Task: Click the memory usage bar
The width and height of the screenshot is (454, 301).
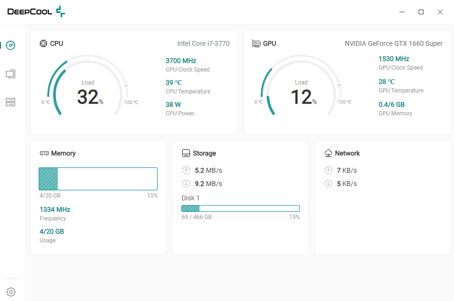Action: [98, 179]
